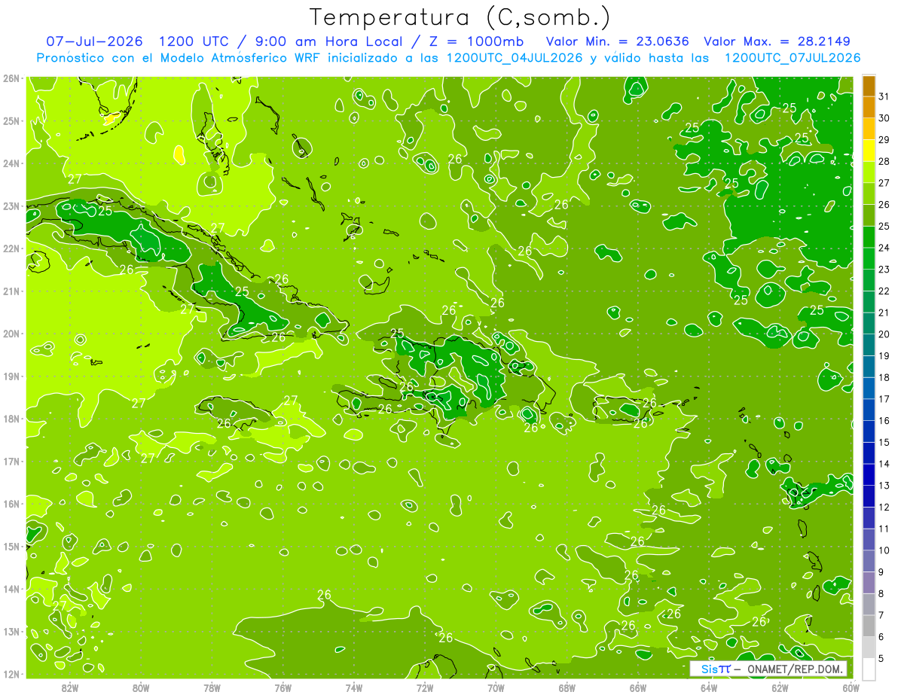Click longitude axis label "78W"
Image resolution: width=904 pixels, height=698 pixels.
pos(212,687)
